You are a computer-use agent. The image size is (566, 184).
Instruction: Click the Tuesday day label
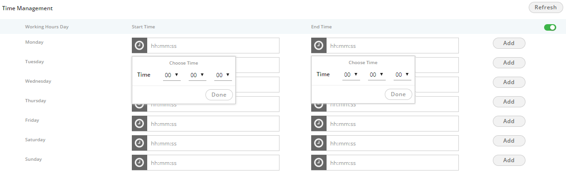click(x=34, y=61)
